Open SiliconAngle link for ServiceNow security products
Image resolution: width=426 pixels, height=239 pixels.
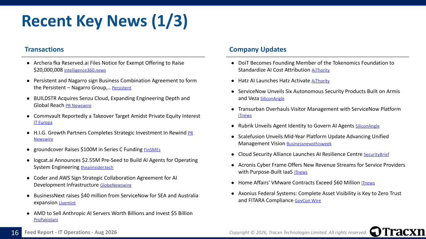[x=272, y=99]
